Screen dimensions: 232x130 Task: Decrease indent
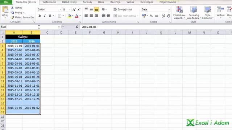pos(104,16)
